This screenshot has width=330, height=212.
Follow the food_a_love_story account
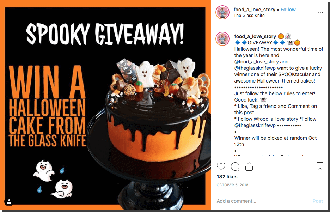point(288,10)
